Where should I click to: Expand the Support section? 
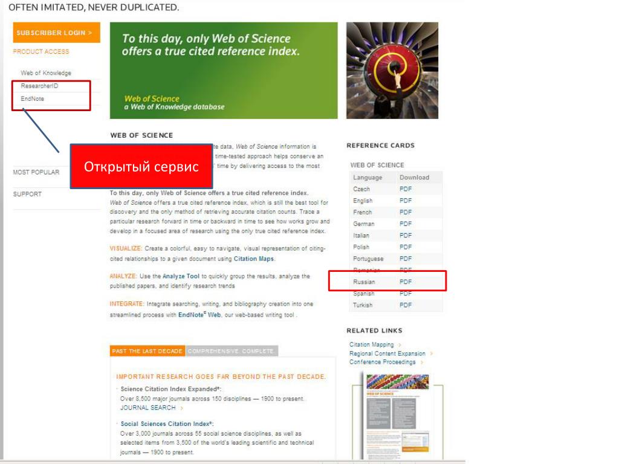[x=27, y=194]
